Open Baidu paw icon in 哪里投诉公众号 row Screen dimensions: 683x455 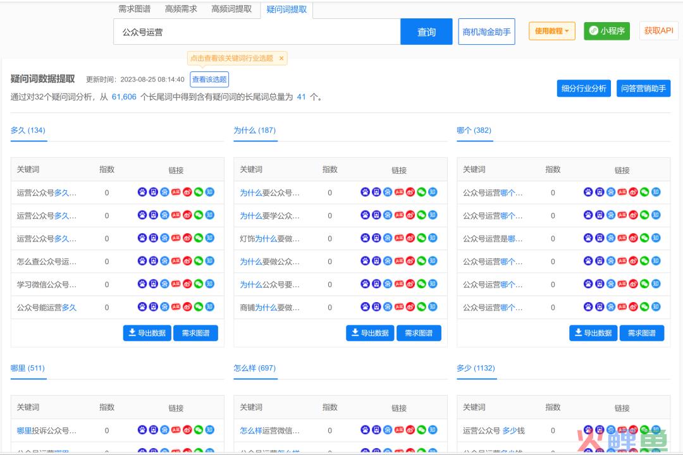[x=142, y=430]
